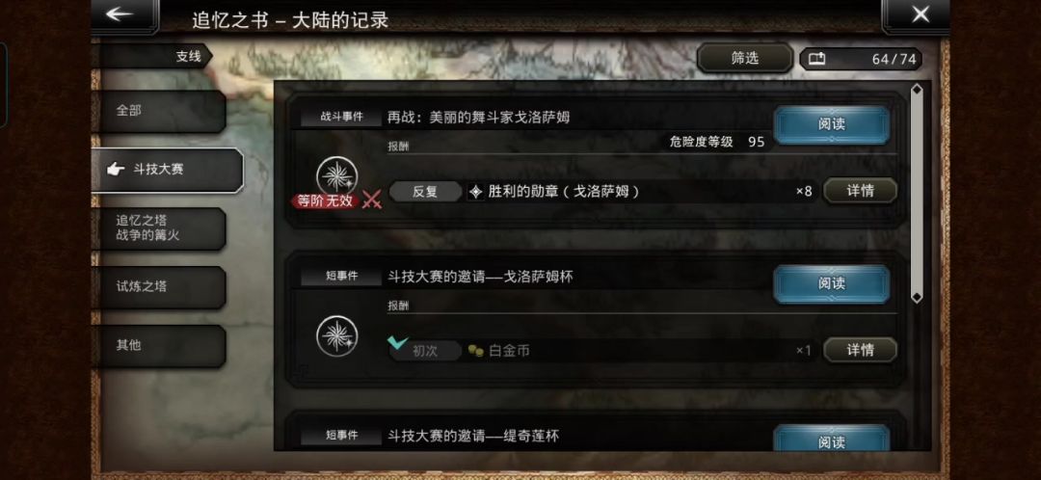This screenshot has width=1041, height=480.
Task: Close the 追忆之书 screen with X
Action: click(x=921, y=13)
